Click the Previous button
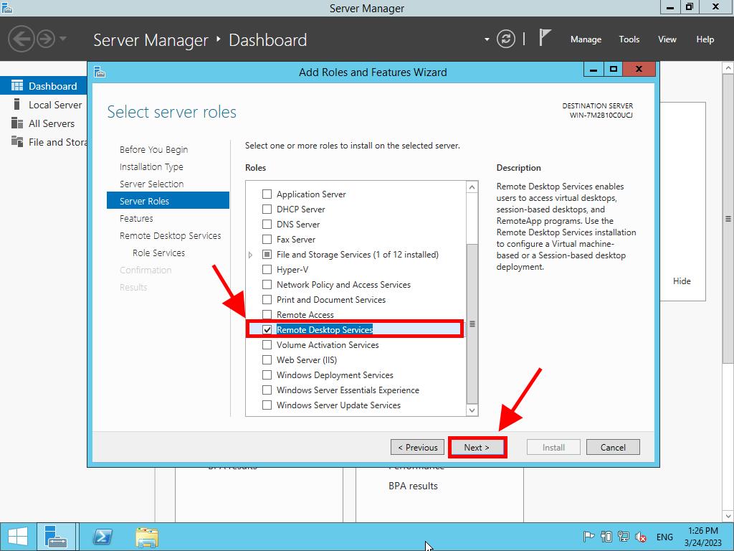Viewport: 734px width, 551px height. [418, 447]
